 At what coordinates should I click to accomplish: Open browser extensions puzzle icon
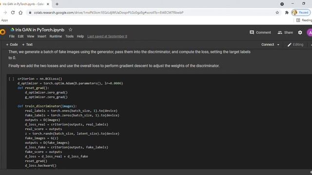pyautogui.click(x=287, y=13)
